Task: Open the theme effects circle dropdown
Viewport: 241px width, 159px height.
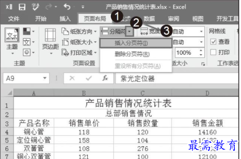Action: [29, 52]
